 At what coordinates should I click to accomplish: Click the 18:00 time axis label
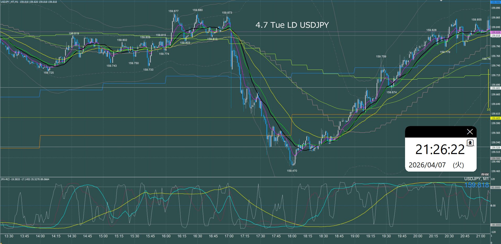292,236
